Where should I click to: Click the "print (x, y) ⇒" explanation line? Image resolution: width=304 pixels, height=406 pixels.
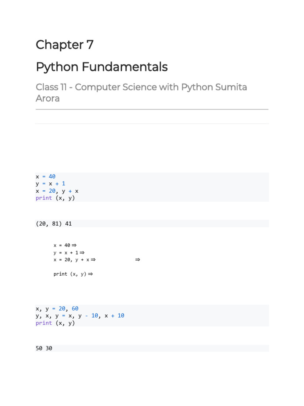73,274
